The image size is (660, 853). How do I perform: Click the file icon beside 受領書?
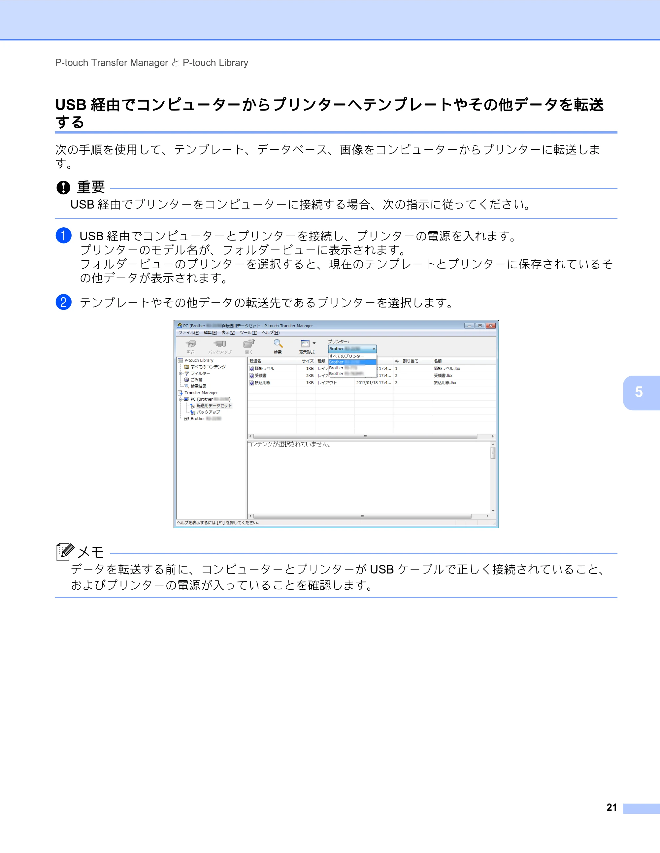coord(251,376)
